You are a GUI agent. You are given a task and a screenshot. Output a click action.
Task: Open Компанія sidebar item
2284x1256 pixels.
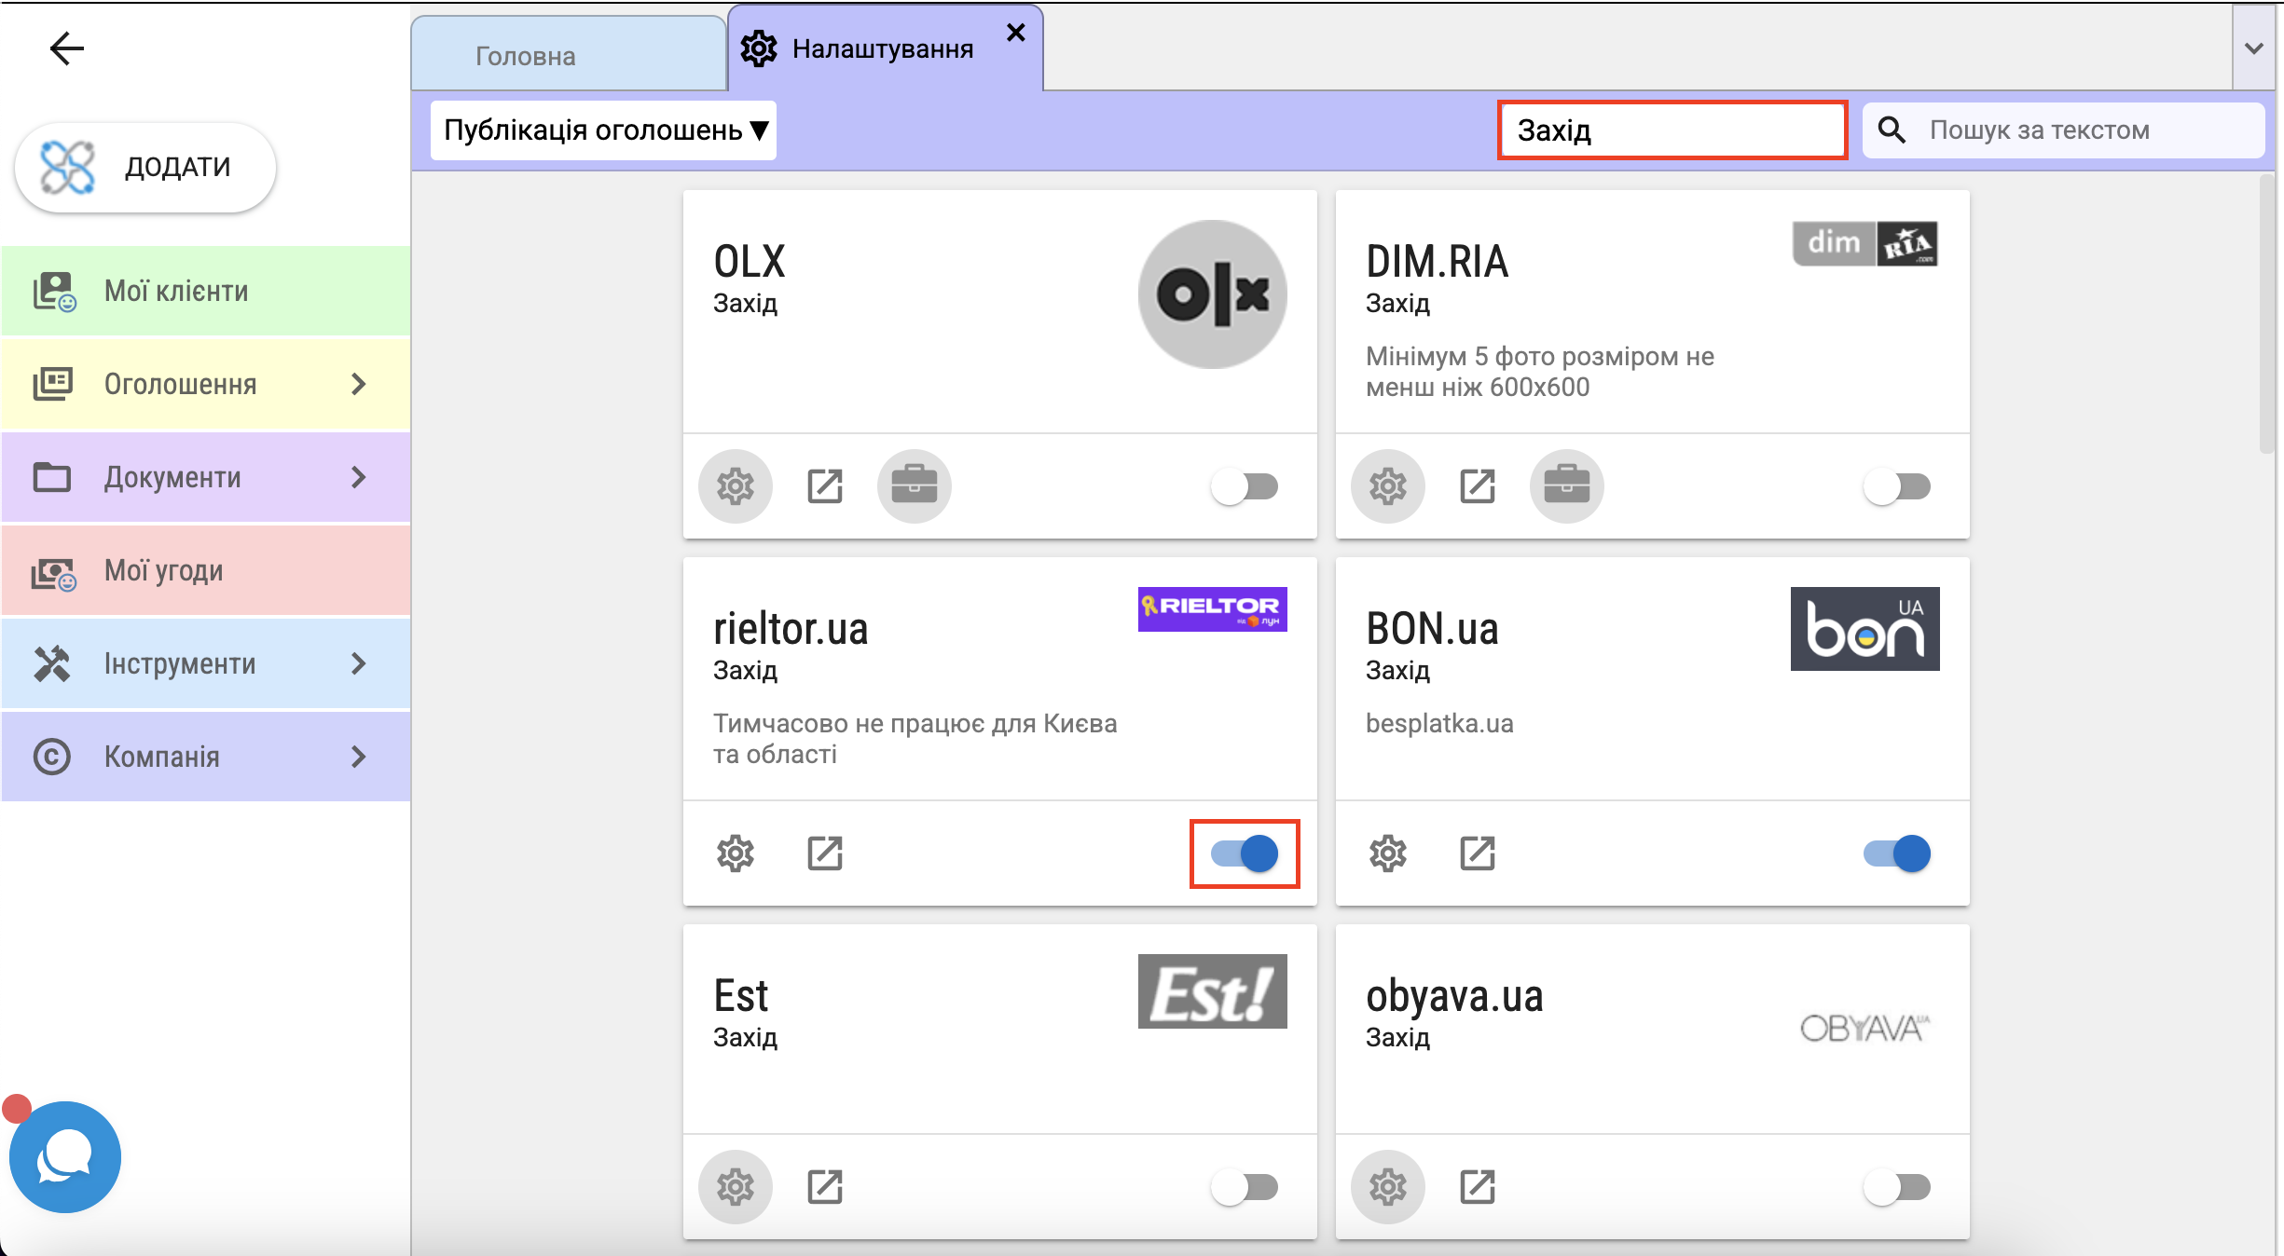coord(206,757)
